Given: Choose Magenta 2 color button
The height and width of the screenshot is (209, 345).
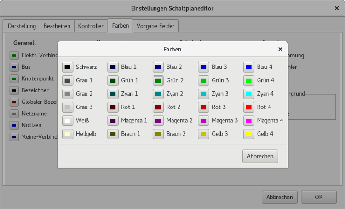Looking at the screenshot, I should 158,121.
